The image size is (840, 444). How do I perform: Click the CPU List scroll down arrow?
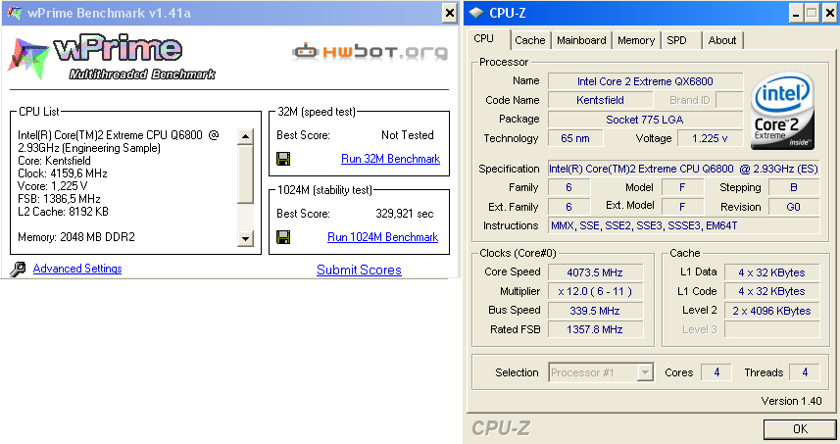coord(245,238)
